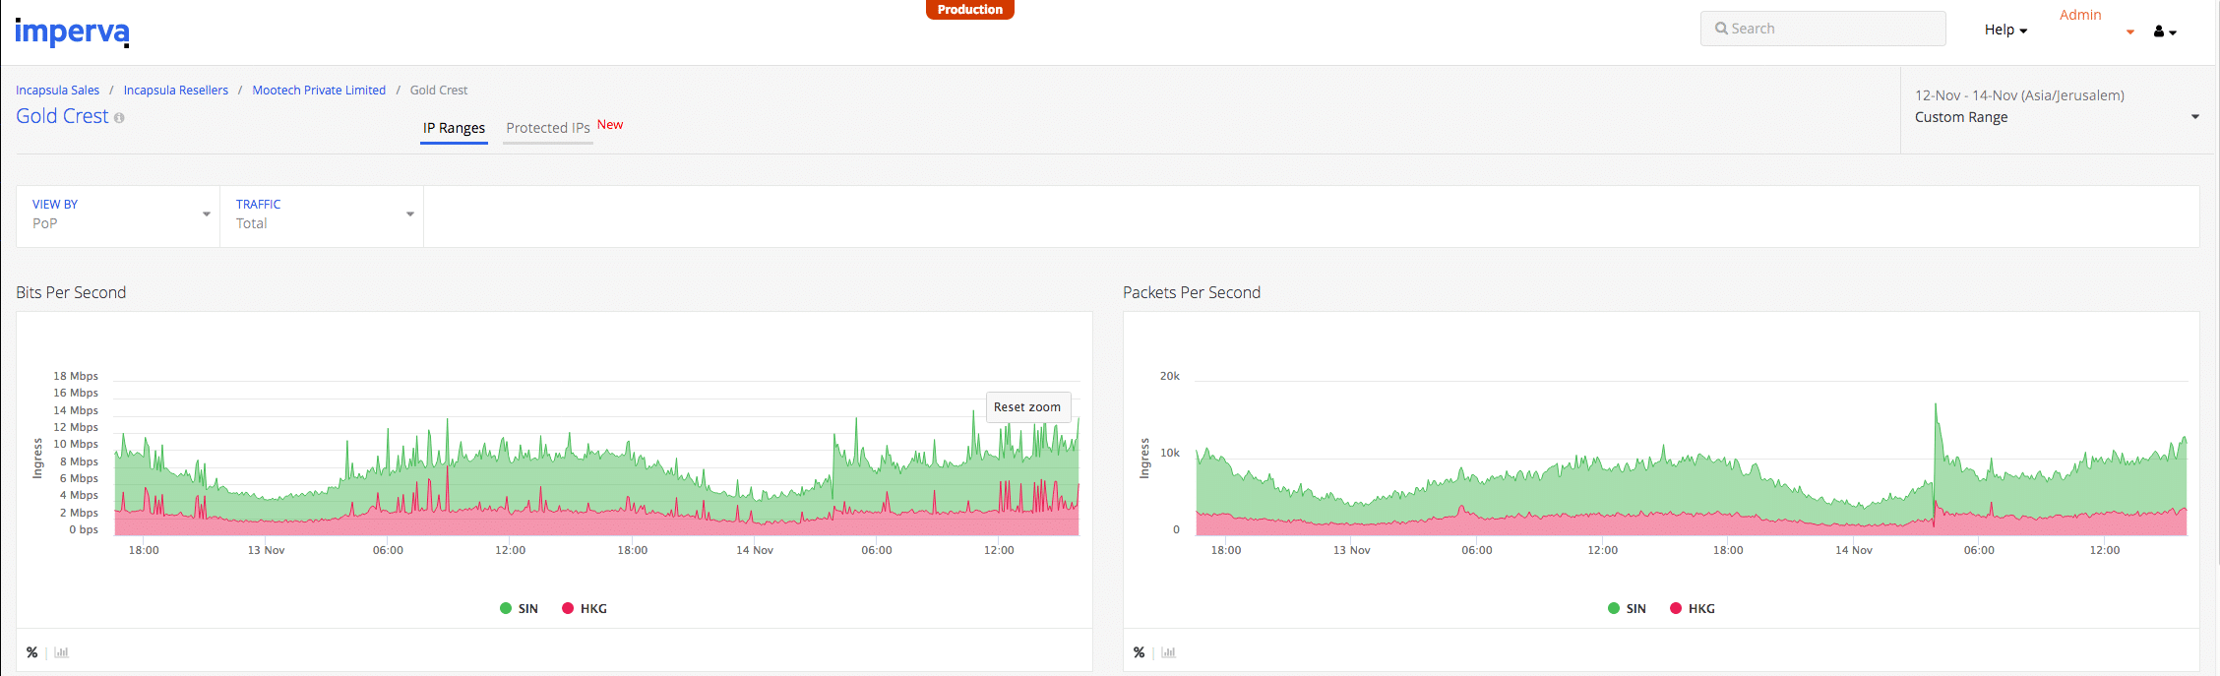This screenshot has width=2220, height=676.
Task: Click the New label next to Protected IPs
Action: [610, 125]
